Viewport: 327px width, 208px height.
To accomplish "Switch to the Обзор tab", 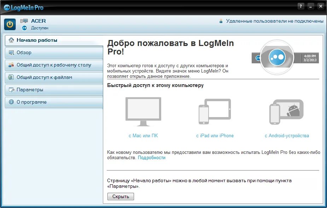I will pos(54,53).
